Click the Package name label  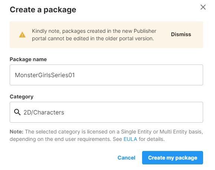tap(28, 59)
